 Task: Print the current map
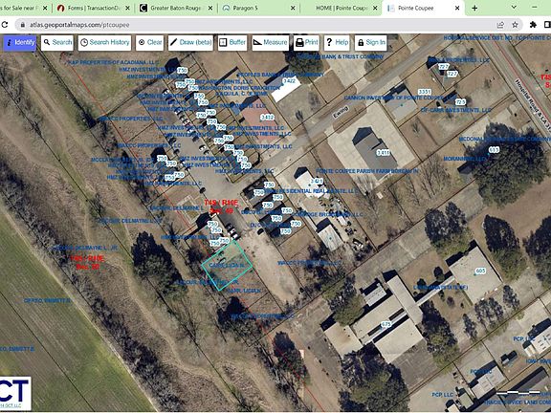pos(306,43)
